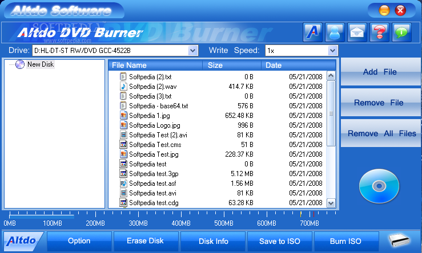Click the drive eject icon at bottom right
Screen dimensions: 422x253
tap(399, 240)
